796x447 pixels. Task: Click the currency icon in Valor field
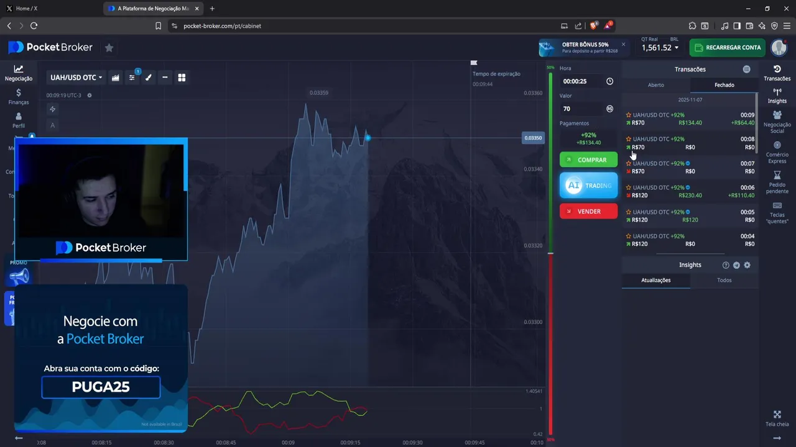[609, 109]
